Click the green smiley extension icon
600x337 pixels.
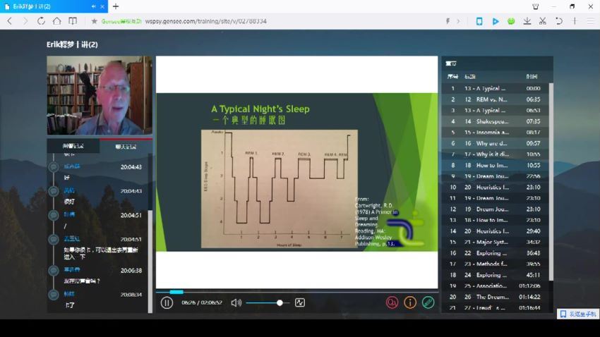(511, 21)
